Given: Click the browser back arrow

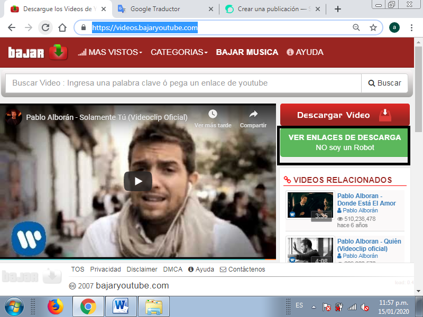Looking at the screenshot, I should pyautogui.click(x=11, y=27).
